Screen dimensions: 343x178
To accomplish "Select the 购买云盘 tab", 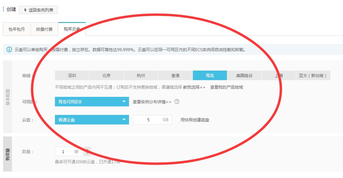I will [x=72, y=29].
